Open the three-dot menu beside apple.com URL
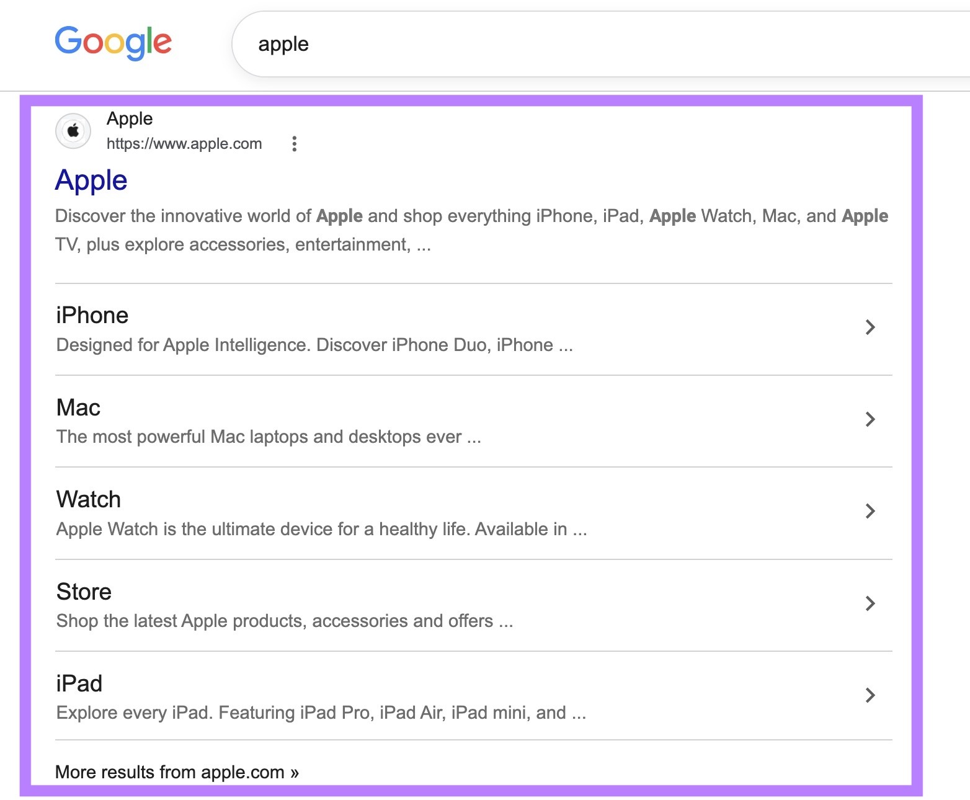Image resolution: width=970 pixels, height=800 pixels. (x=295, y=144)
